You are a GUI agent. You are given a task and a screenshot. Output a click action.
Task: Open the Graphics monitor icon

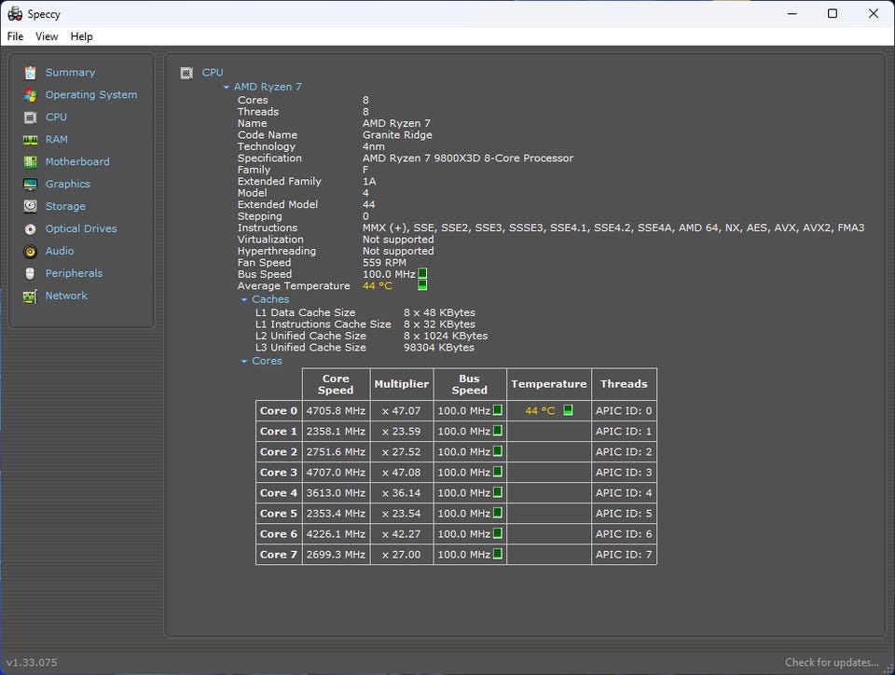[x=31, y=185]
